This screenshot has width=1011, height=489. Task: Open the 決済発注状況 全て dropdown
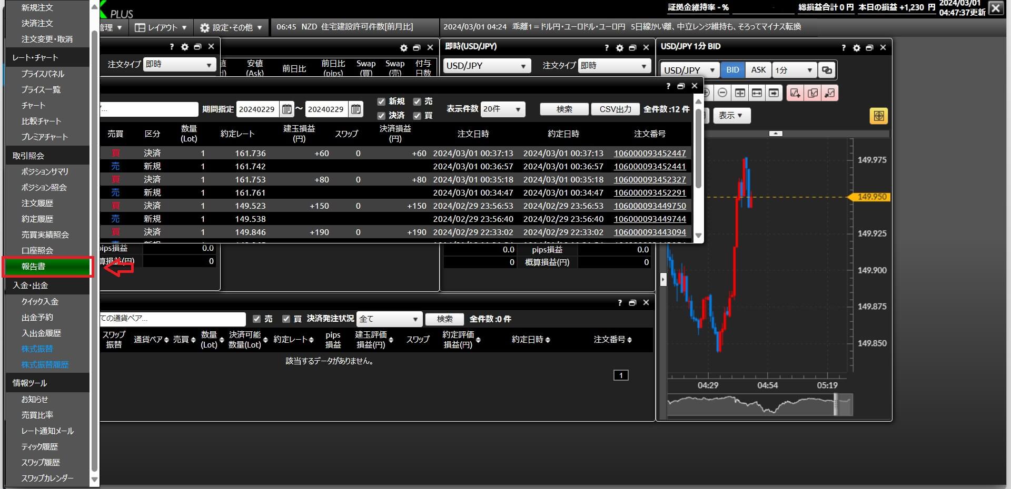[x=389, y=319]
